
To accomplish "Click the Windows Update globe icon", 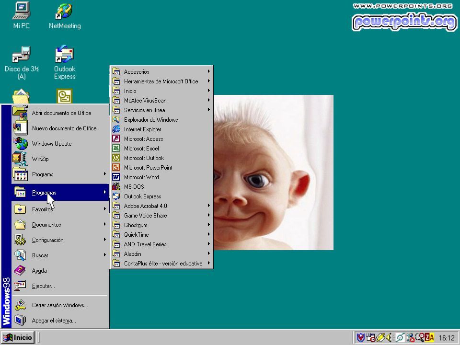I will click(20, 143).
